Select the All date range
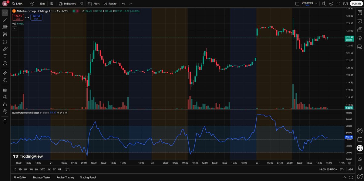 [59, 169]
